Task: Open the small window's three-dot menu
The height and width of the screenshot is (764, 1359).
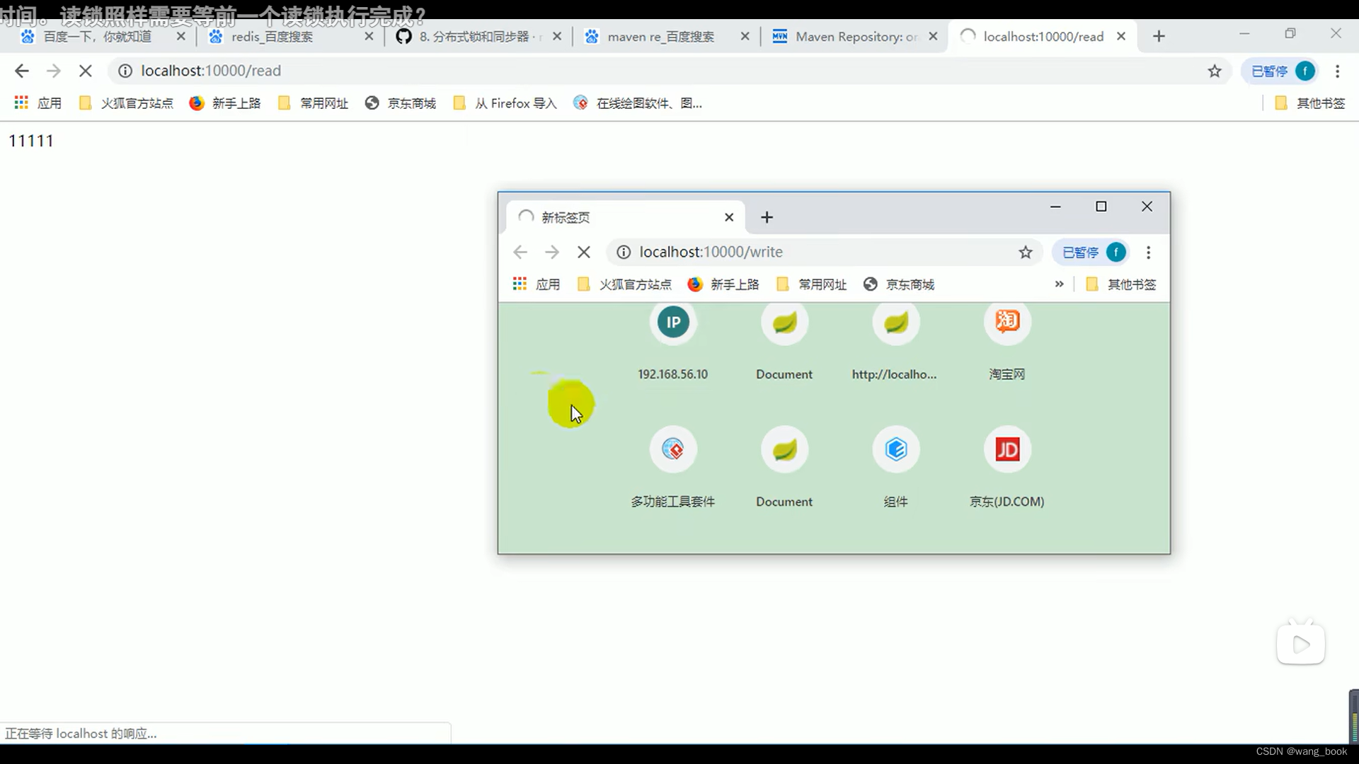Action: coord(1148,252)
